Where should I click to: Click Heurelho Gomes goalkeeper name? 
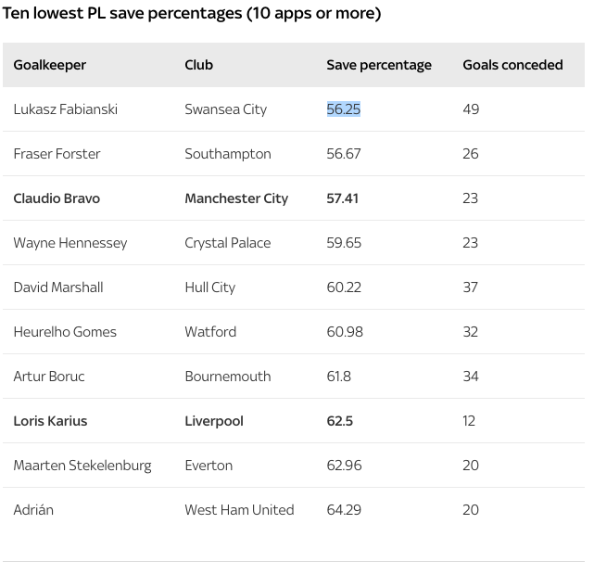[65, 332]
